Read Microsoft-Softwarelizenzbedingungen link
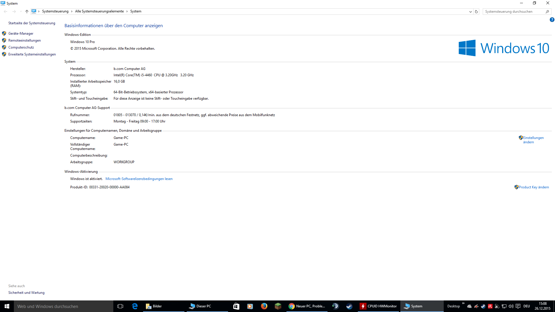 (x=139, y=179)
